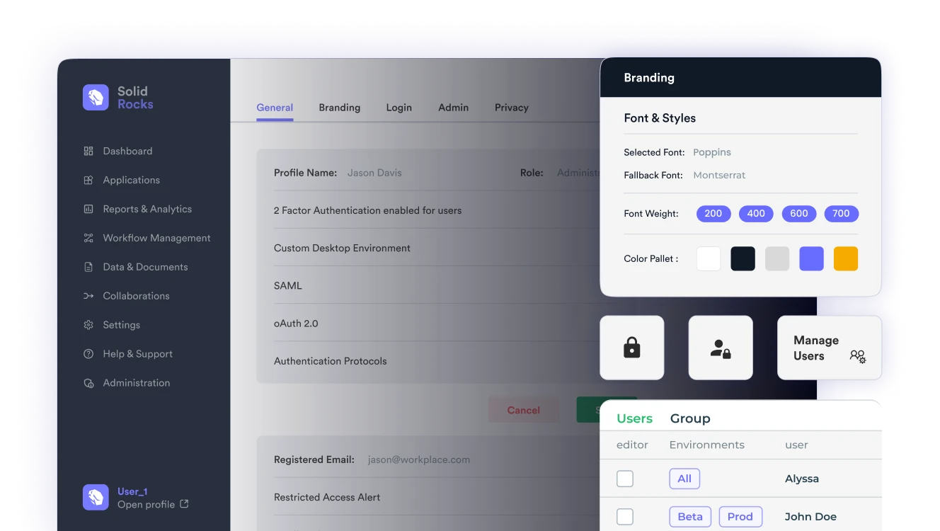
Task: Click the Profile Name value Jason Davis
Action: pos(374,173)
